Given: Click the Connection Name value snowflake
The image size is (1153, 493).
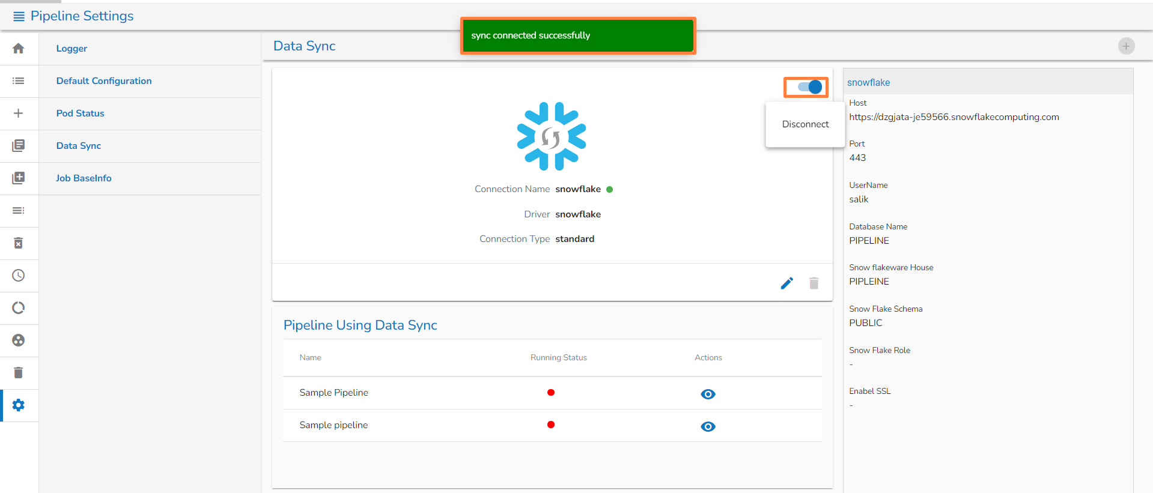Looking at the screenshot, I should coord(578,189).
